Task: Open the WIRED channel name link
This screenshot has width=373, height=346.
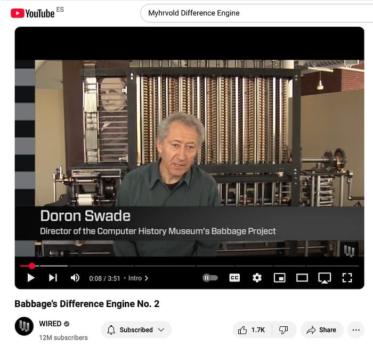Action: (x=50, y=324)
